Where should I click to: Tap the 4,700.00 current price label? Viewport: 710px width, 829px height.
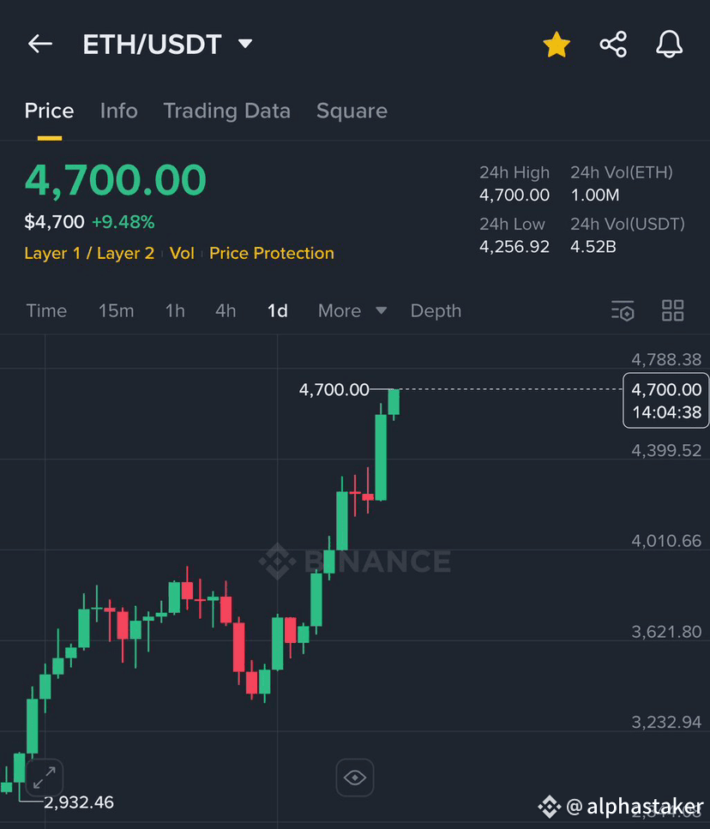point(666,400)
